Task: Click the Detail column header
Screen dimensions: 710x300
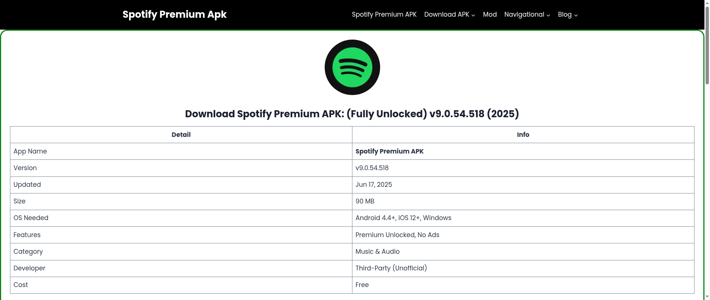Action: point(181,135)
